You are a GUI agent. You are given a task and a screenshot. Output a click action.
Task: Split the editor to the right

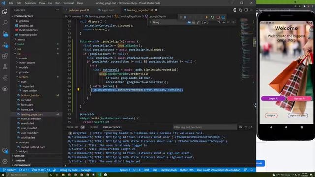tap(246, 10)
